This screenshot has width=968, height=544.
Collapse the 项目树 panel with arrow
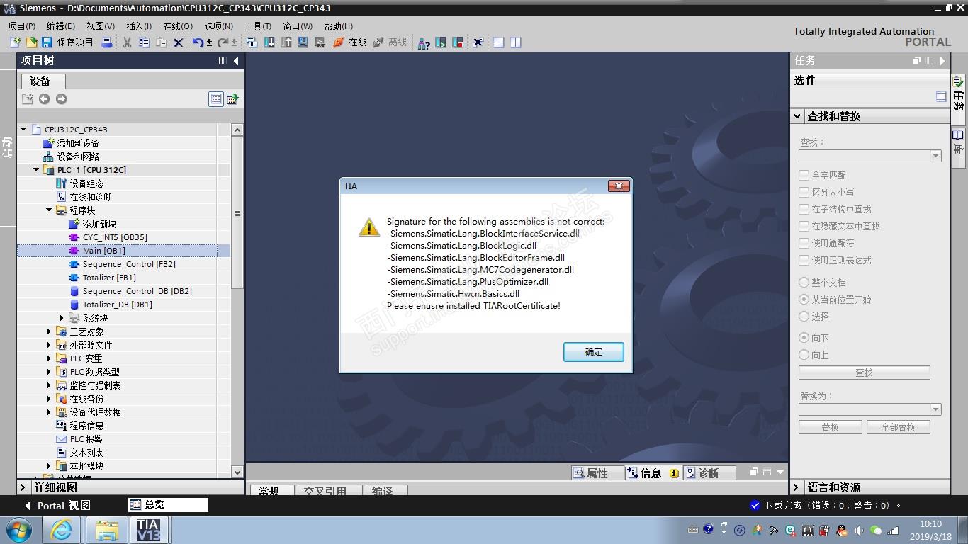click(x=236, y=61)
